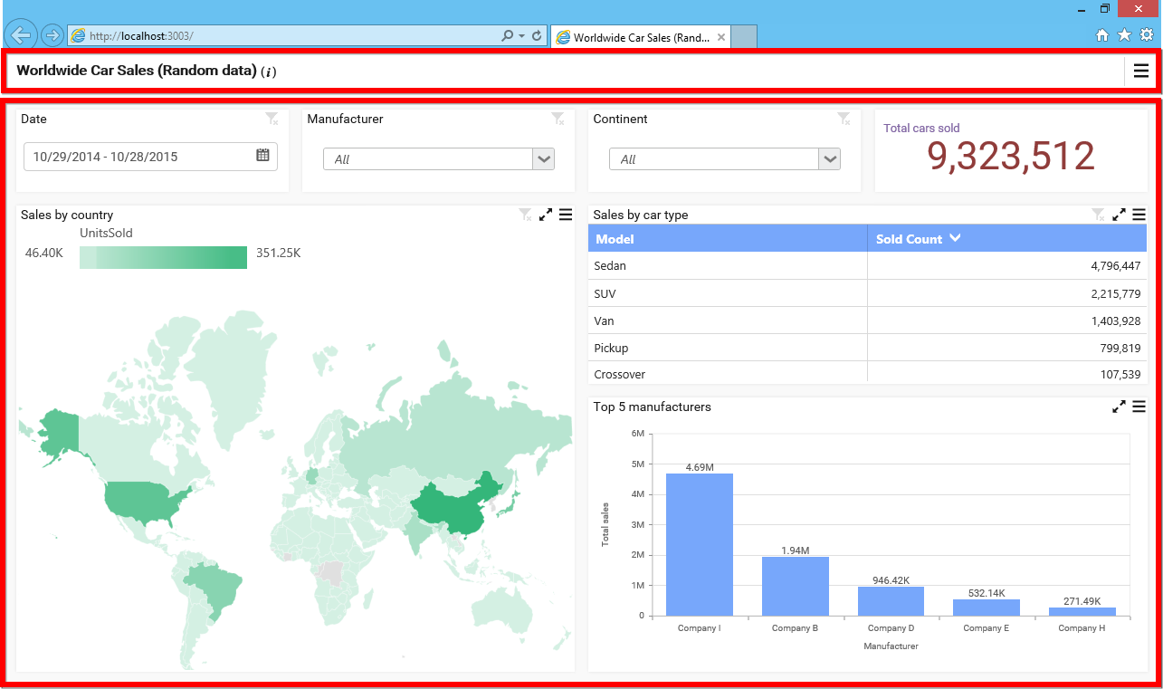The height and width of the screenshot is (689, 1163).
Task: Select the Van row
Action: pyautogui.click(x=867, y=321)
